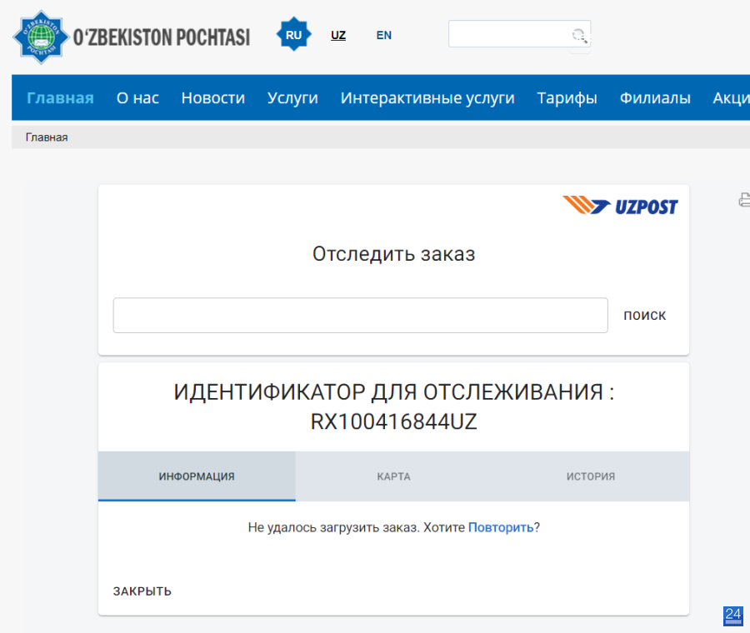Click the Главная breadcrumb

[47, 137]
